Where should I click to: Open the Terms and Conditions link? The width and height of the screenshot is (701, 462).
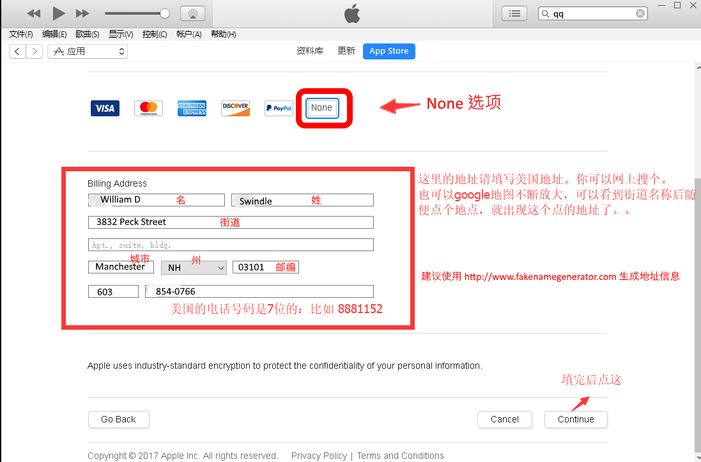(x=400, y=456)
